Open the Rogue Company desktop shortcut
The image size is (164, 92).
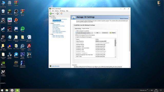point(3,73)
